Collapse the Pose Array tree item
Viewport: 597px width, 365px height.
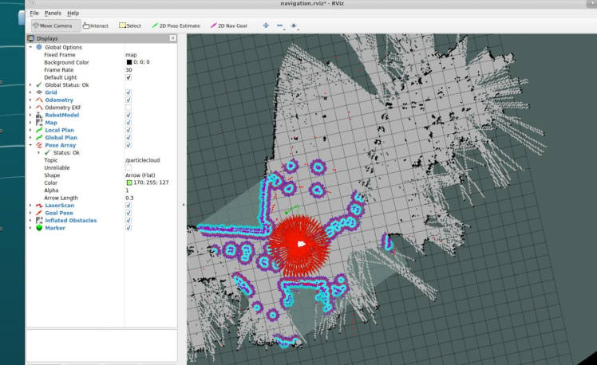tap(30, 145)
